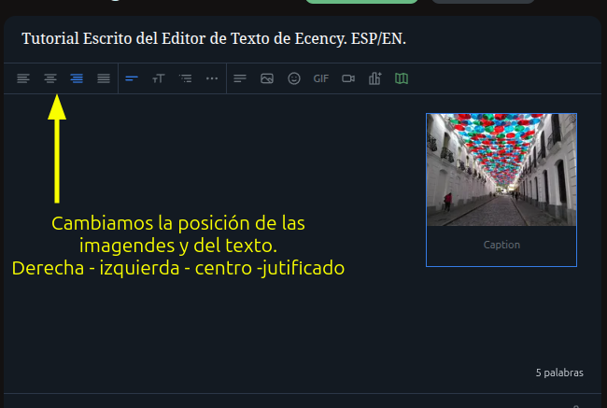
Task: Align text to the left
Action: click(x=23, y=78)
